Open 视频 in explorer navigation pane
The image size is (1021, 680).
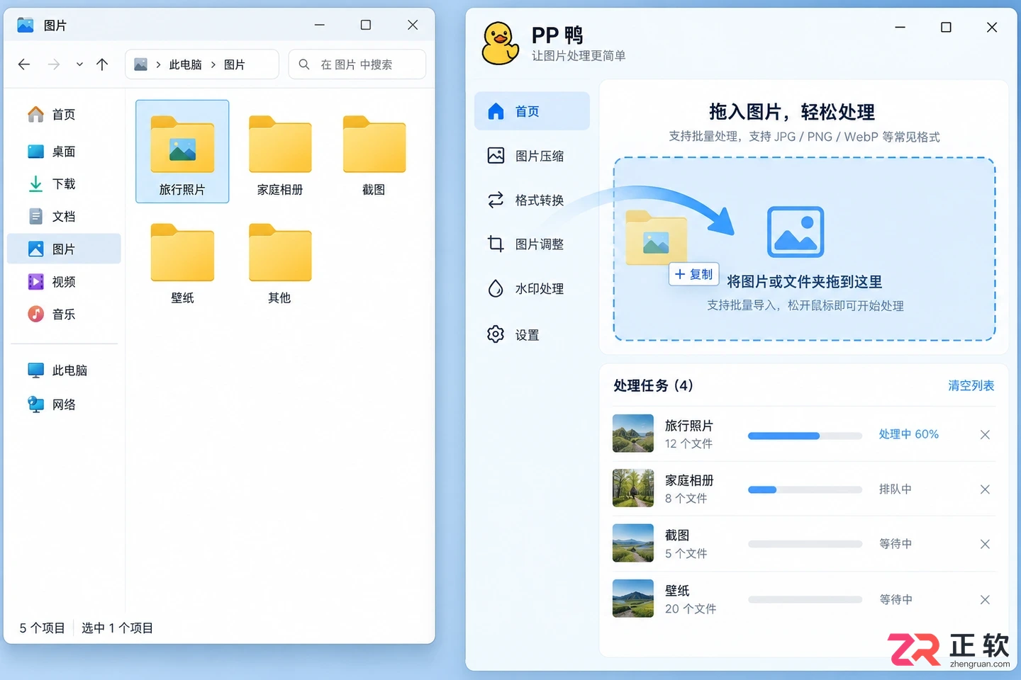pyautogui.click(x=64, y=282)
